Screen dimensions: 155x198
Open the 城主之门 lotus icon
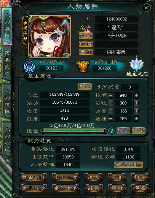tap(137, 66)
